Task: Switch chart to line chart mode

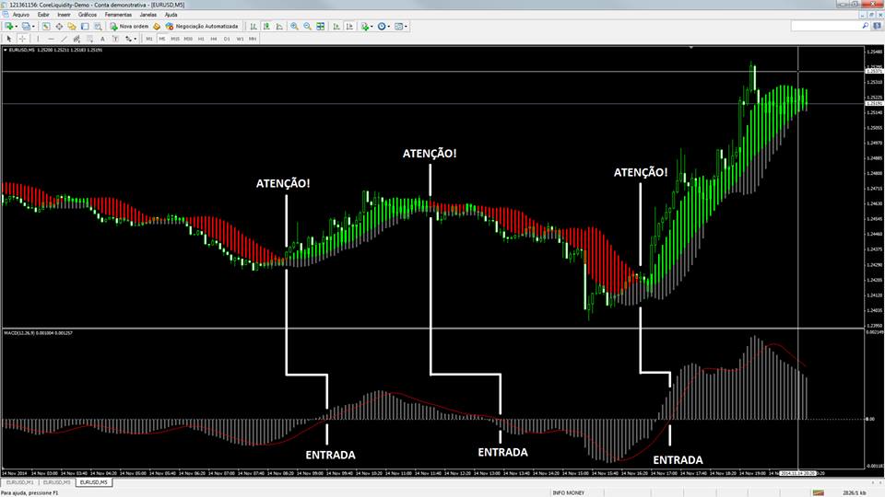Action: tap(279, 26)
